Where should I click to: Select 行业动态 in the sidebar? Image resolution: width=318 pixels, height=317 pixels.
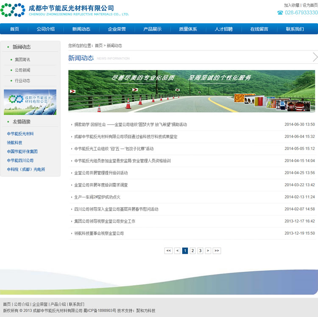click(x=22, y=81)
